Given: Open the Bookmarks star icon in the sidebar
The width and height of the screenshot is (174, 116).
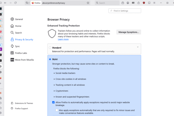Looking at the screenshot, I should coord(1,108).
